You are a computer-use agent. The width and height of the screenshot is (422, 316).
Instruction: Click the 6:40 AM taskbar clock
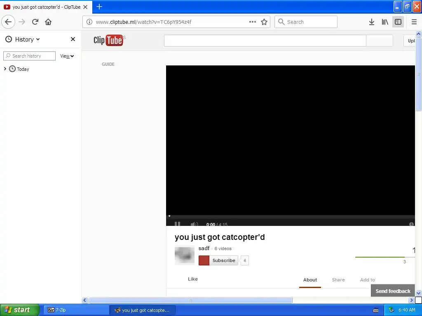pos(407,310)
